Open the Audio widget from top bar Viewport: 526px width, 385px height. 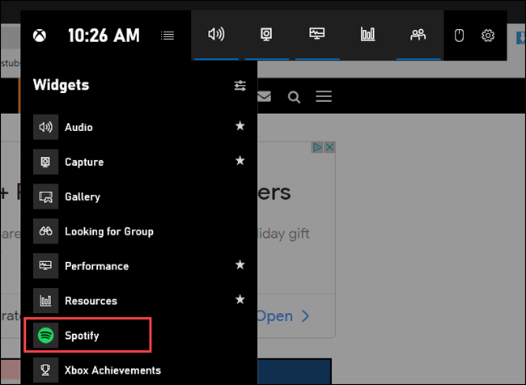[216, 35]
